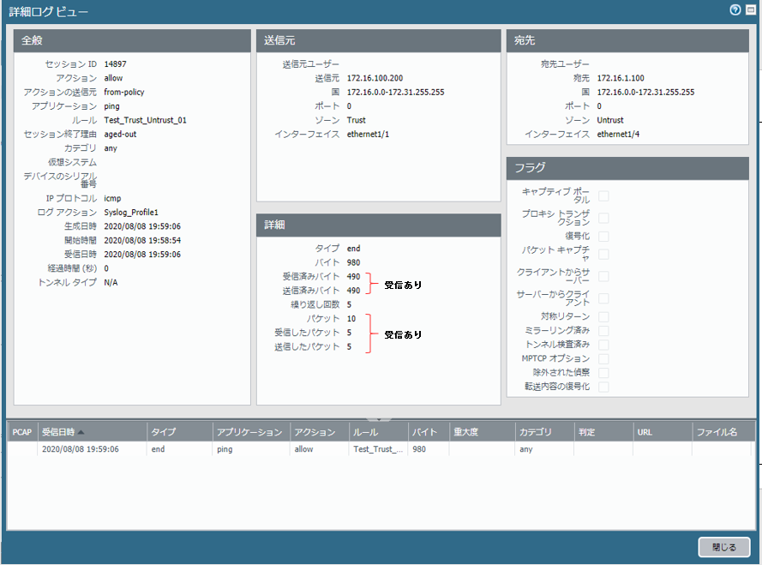
Task: Click log action Syslog_Profile1
Action: point(131,213)
